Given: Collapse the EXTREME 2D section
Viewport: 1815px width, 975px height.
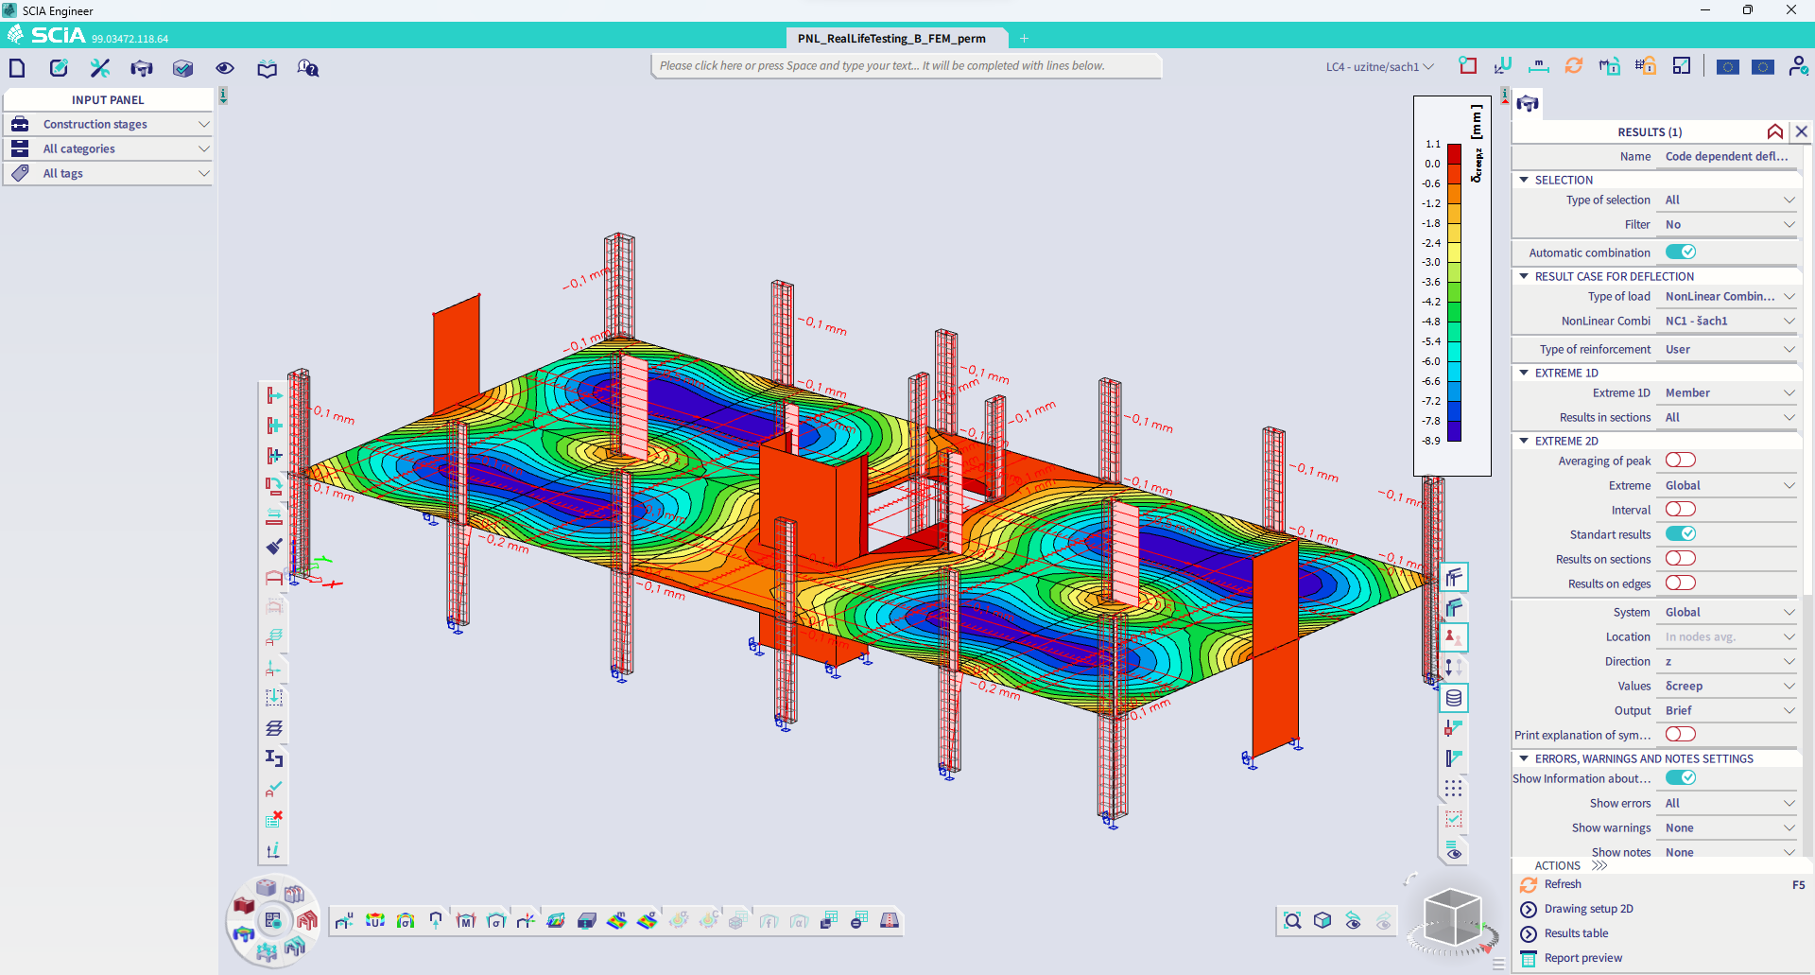Looking at the screenshot, I should coord(1524,441).
